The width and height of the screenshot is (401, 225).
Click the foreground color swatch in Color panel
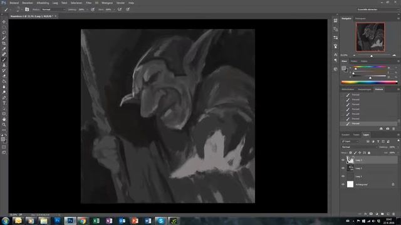point(343,68)
